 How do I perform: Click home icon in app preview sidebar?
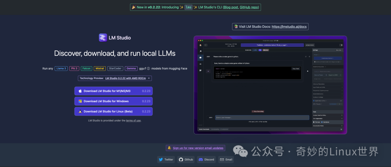[x=200, y=45]
